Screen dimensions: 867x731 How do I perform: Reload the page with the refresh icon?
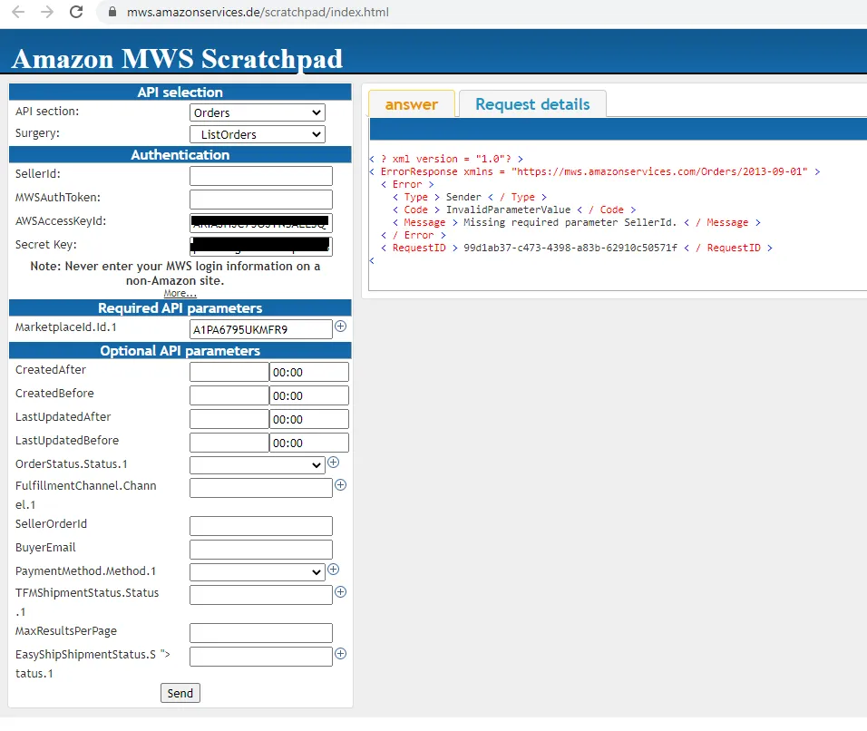pyautogui.click(x=76, y=12)
